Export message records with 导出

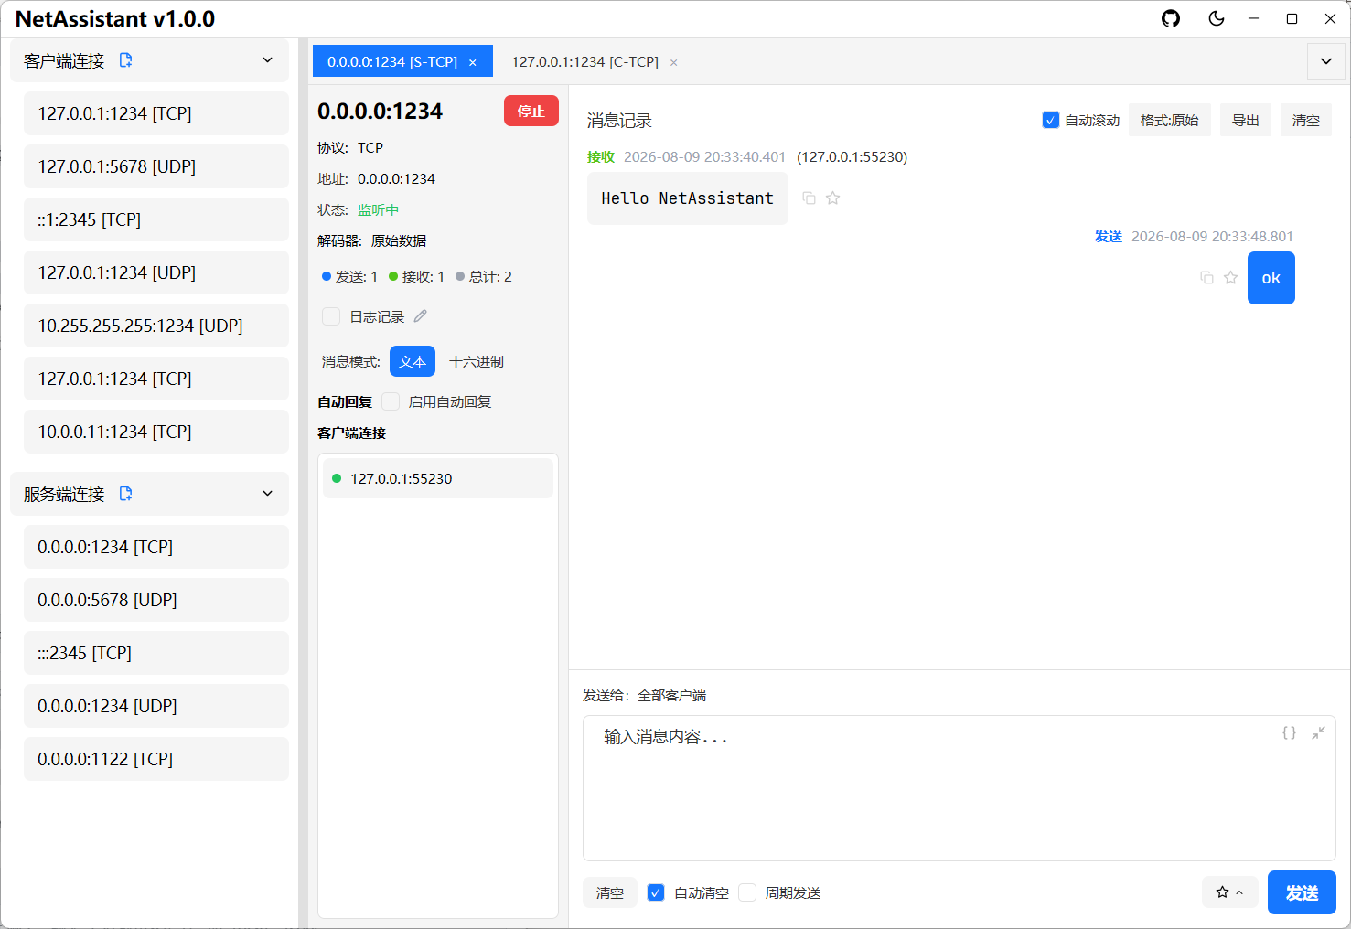click(x=1246, y=120)
